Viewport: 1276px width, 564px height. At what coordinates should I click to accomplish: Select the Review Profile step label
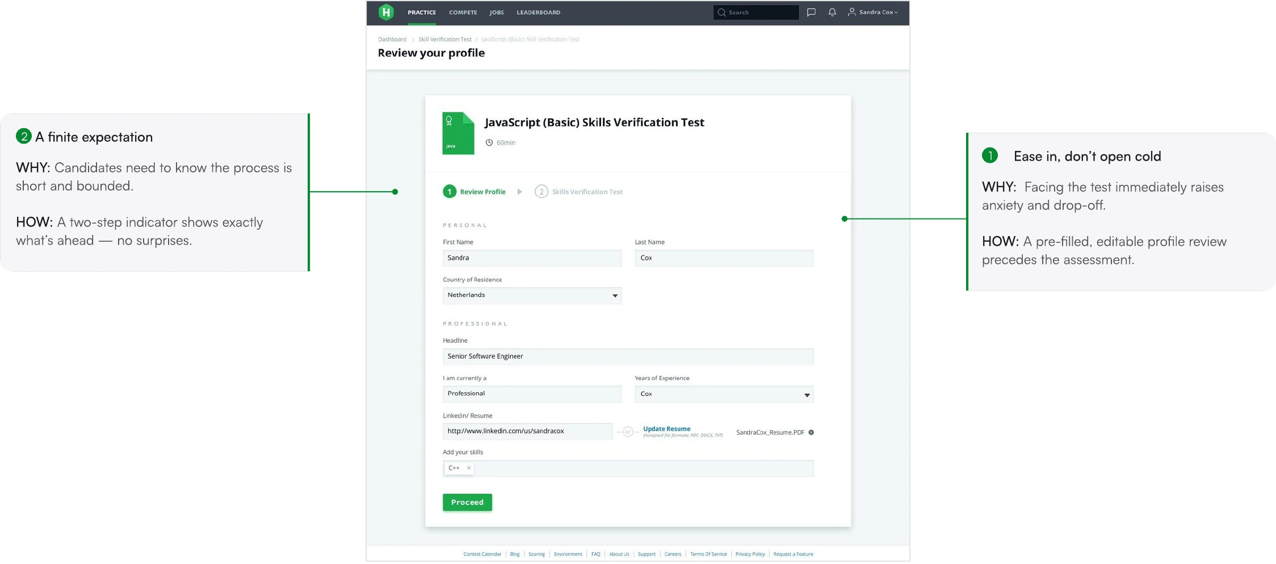[482, 192]
